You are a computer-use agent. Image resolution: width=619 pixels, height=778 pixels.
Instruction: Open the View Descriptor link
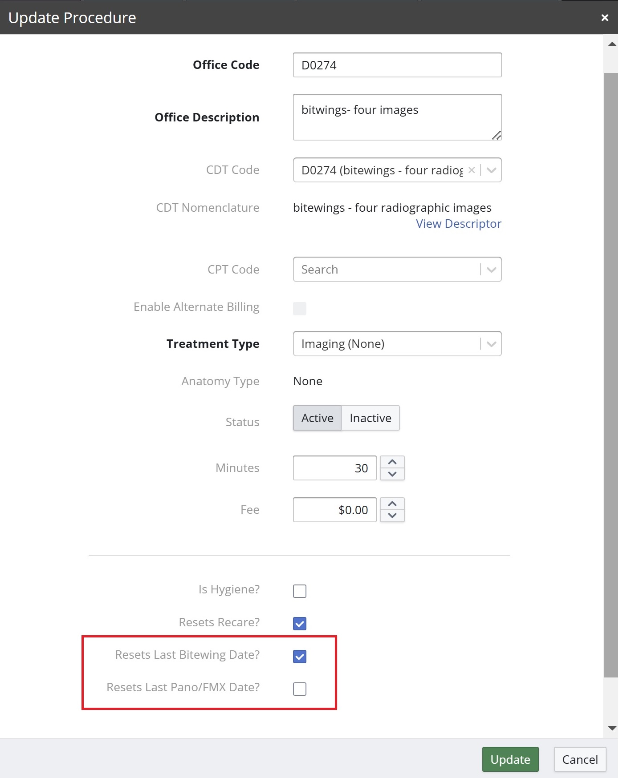(x=459, y=224)
